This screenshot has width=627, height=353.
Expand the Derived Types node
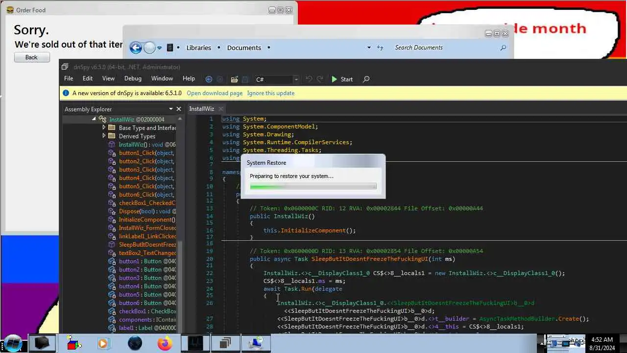[104, 136]
